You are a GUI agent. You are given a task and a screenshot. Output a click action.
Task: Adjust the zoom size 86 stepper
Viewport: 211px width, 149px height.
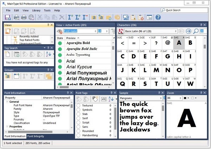click(180, 98)
